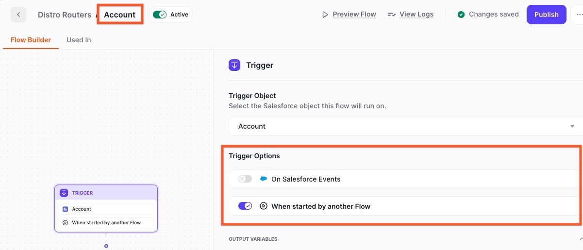Click the node's bottom connector dot
Screen dimensions: 583x250
pyautogui.click(x=106, y=246)
